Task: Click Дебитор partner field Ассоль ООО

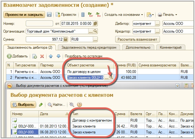Action: (x=178, y=24)
